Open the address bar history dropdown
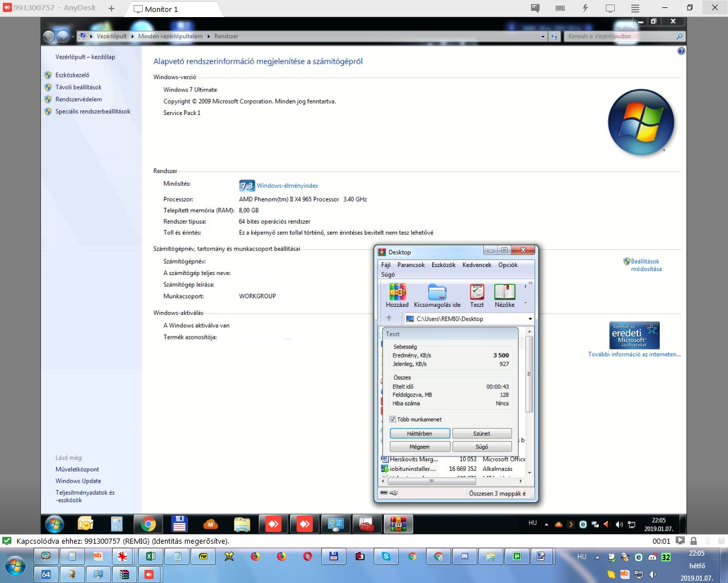 click(543, 36)
